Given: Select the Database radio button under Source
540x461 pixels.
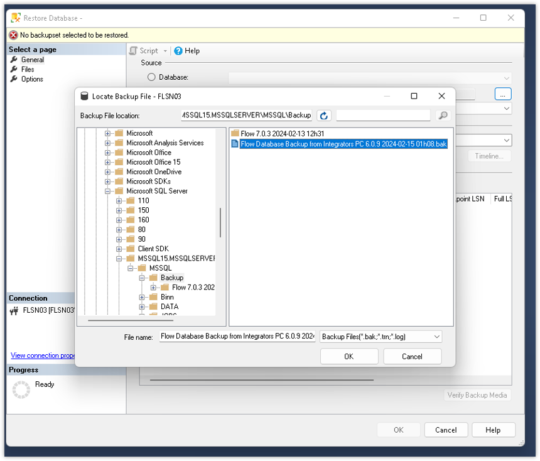Looking at the screenshot, I should 151,77.
